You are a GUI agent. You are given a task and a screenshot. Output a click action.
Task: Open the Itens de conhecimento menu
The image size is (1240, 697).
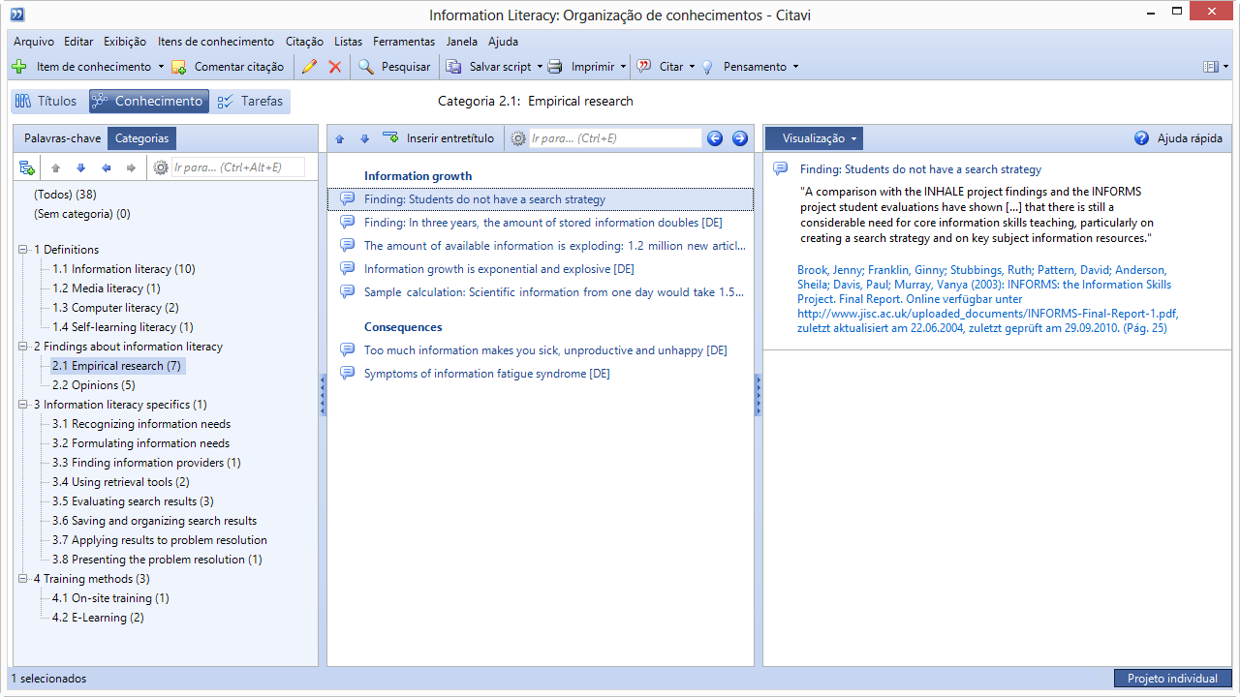tap(216, 42)
